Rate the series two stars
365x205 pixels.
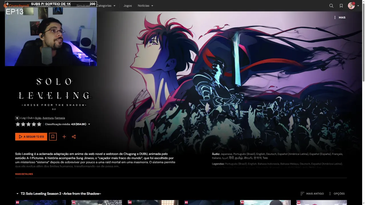23,124
